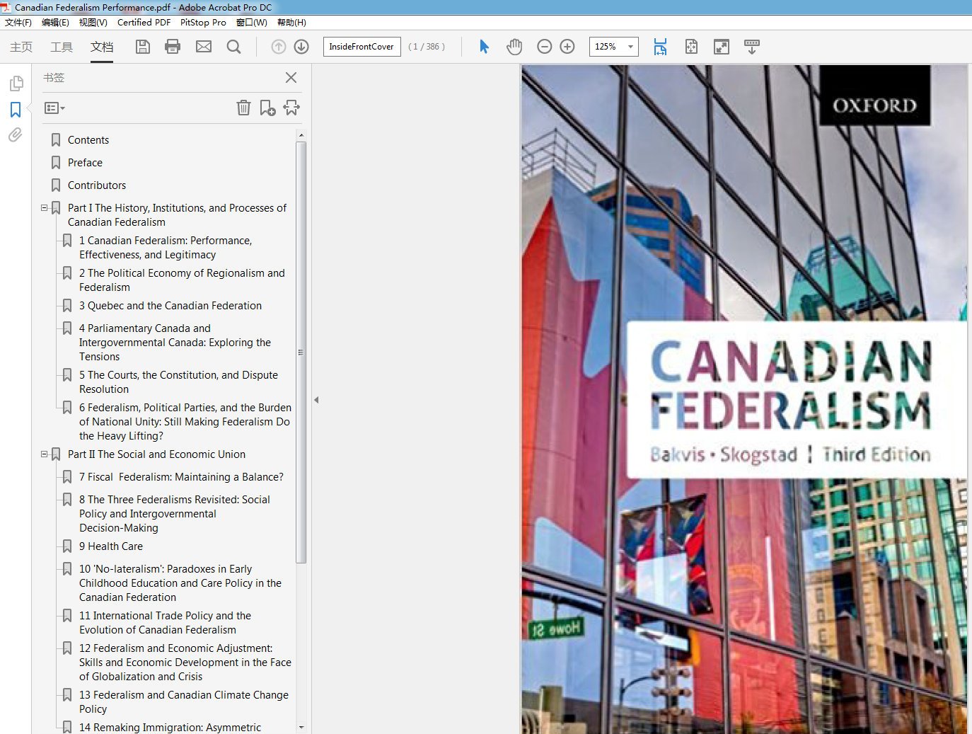Click the Read mode keyboard icon

coord(752,47)
